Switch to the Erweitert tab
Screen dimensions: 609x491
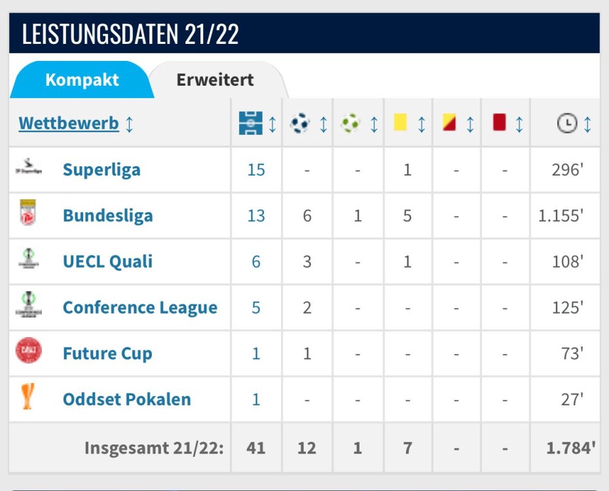tap(215, 80)
